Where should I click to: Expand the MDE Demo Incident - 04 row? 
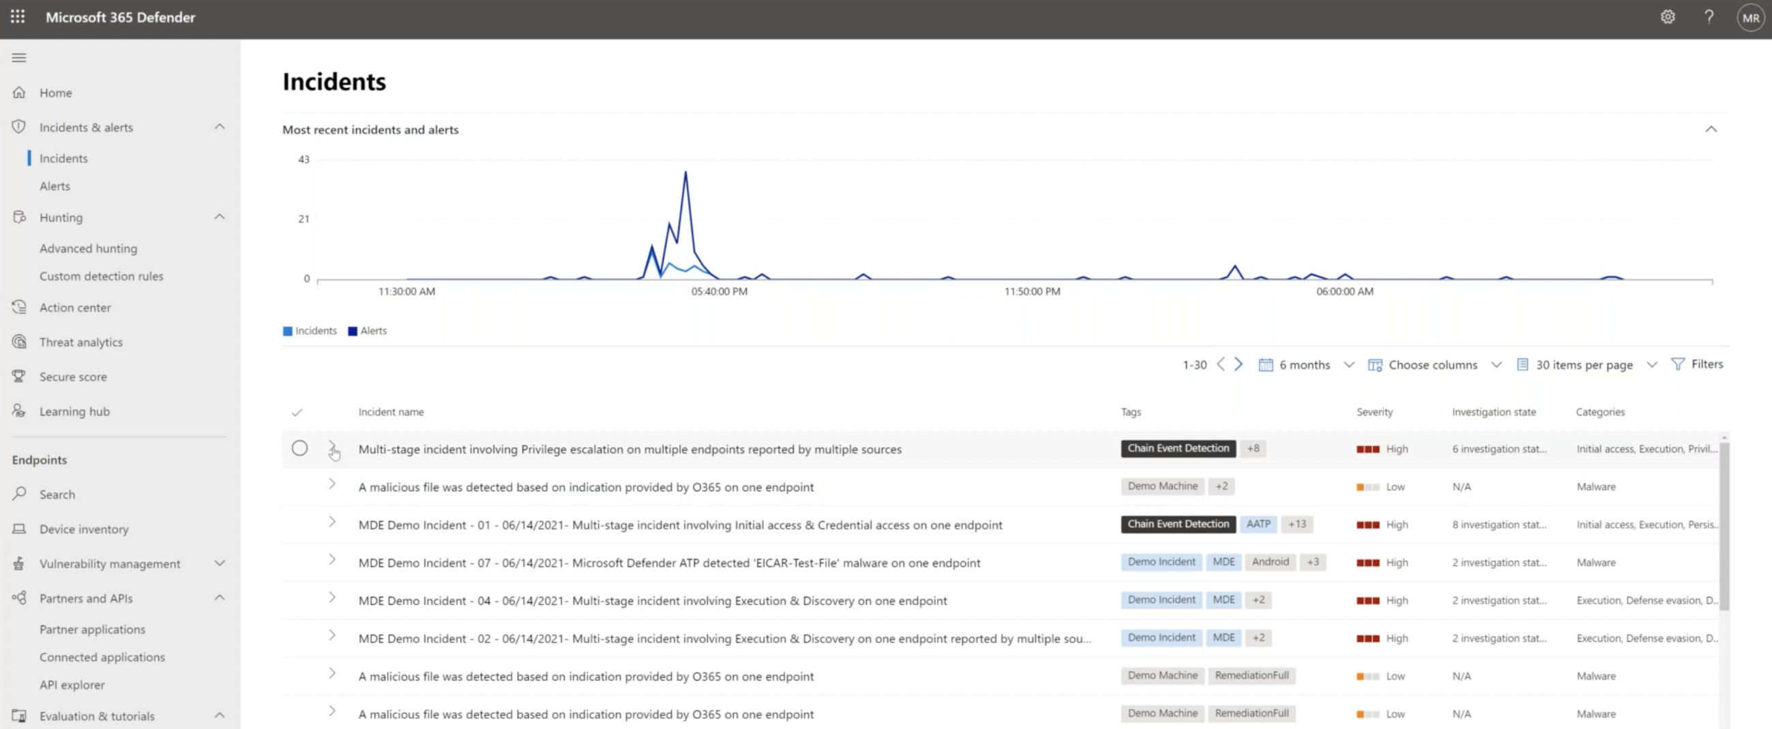pos(332,597)
